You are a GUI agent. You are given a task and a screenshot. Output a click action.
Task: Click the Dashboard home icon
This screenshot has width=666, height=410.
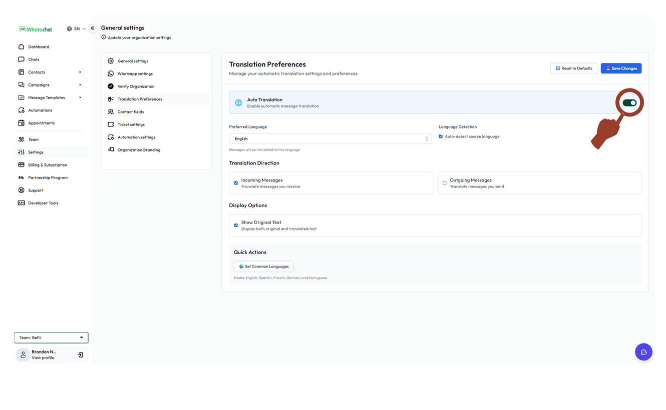pos(21,47)
